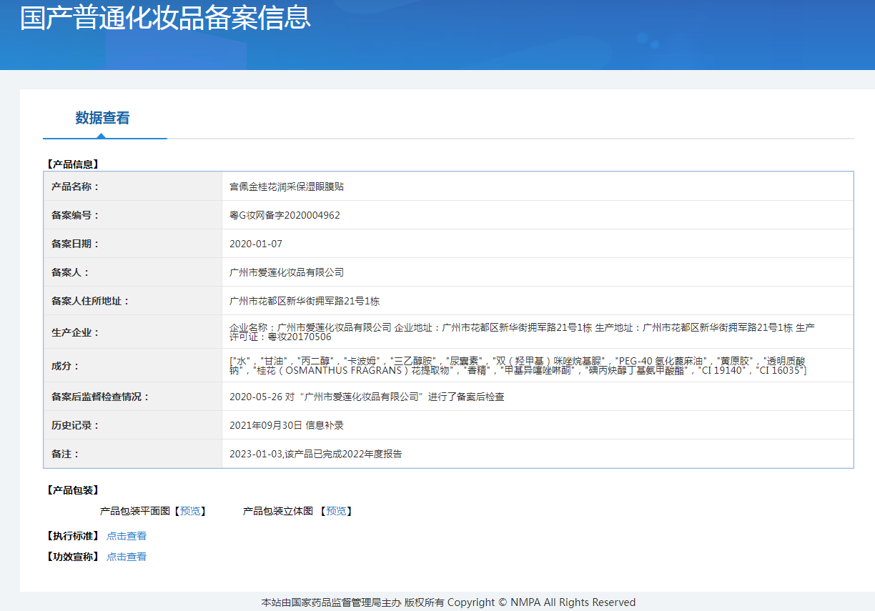Image resolution: width=875 pixels, height=611 pixels.
Task: Open 点击查看 link beside 执行标准
Action: 127,536
